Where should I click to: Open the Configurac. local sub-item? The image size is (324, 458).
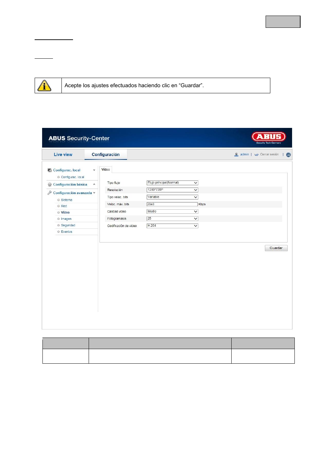pos(72,177)
